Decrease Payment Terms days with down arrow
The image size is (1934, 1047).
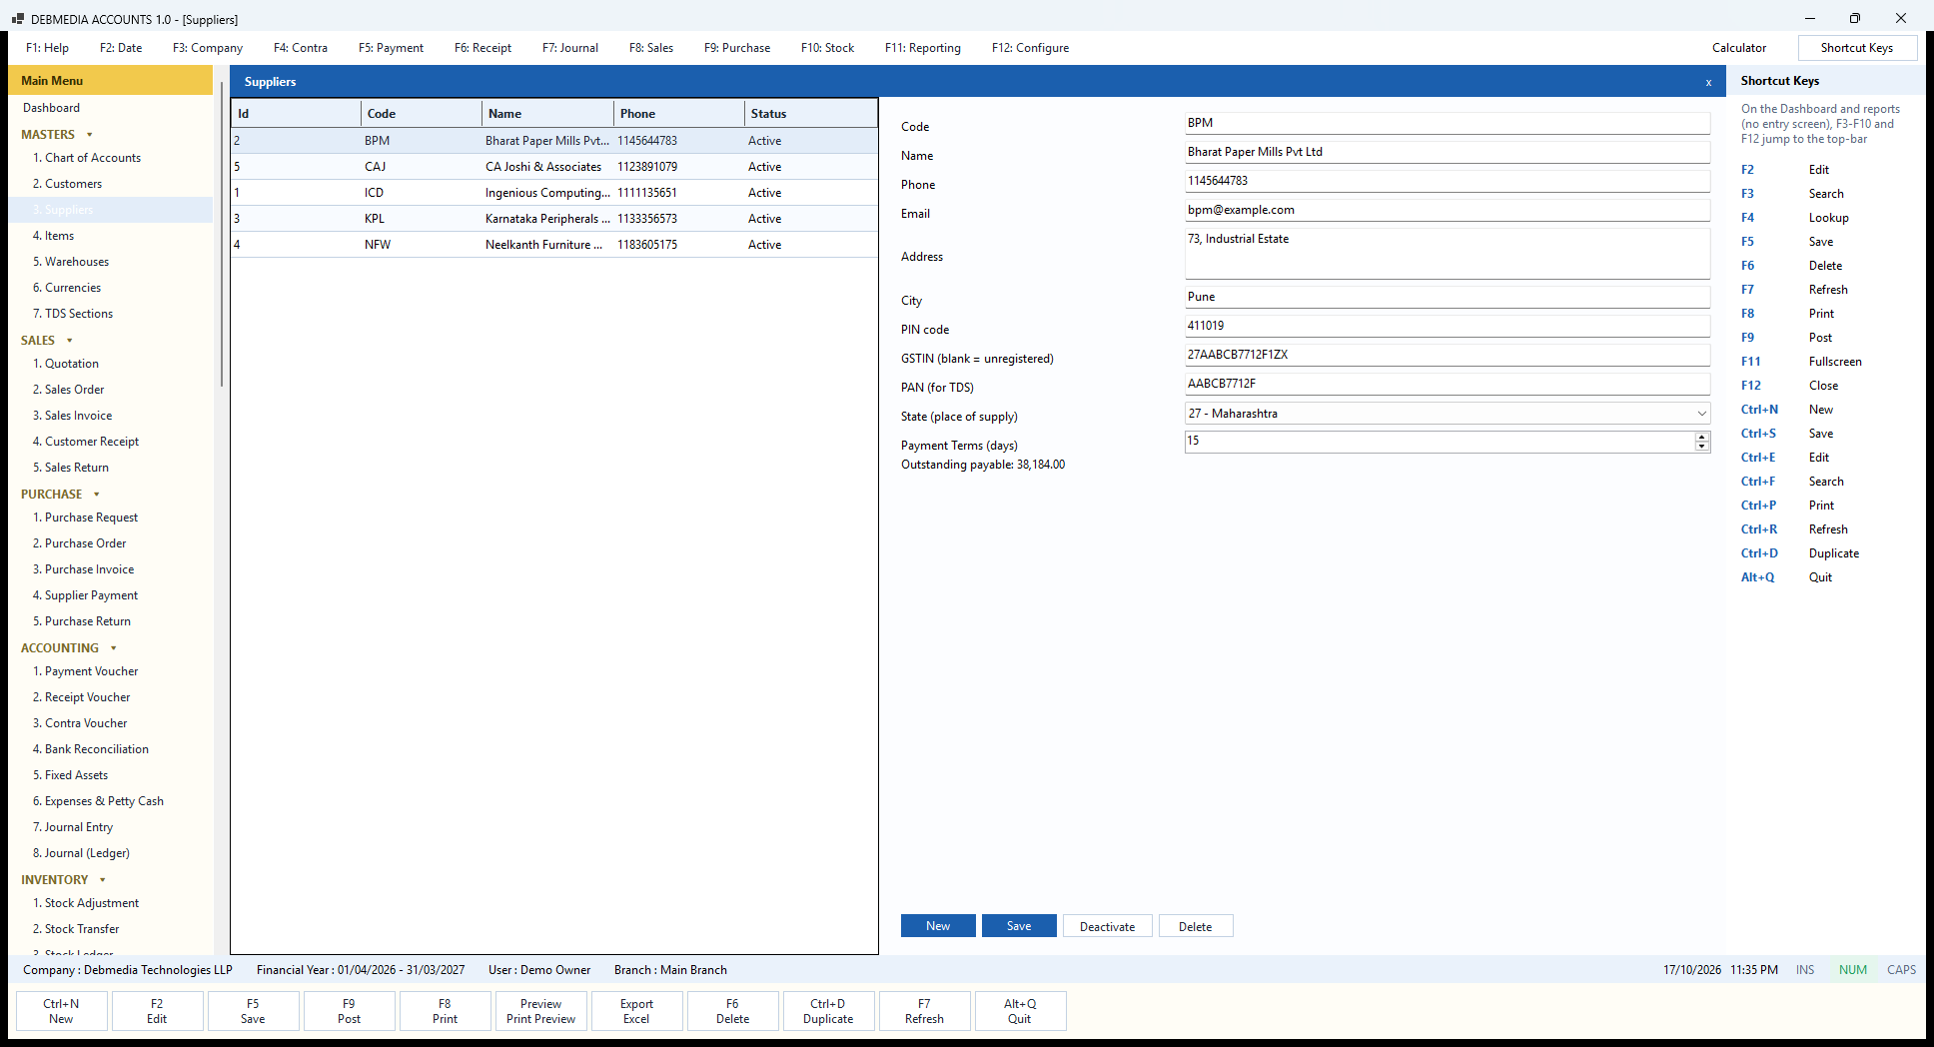click(1701, 447)
